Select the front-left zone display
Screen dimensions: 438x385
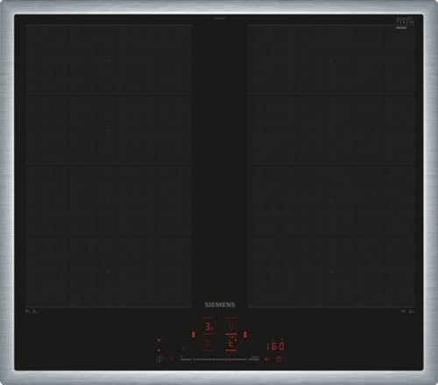[207, 343]
